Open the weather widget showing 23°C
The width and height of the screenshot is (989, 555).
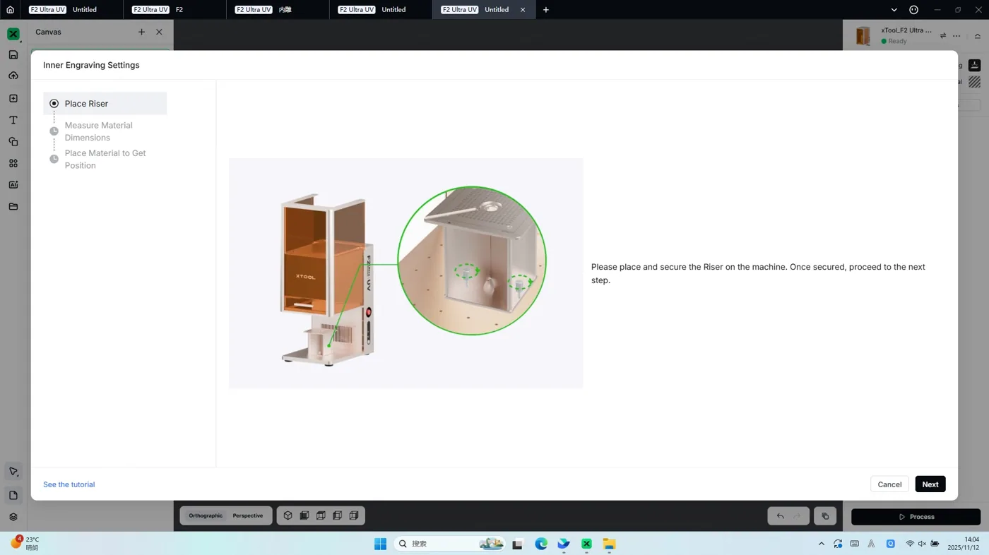(x=25, y=543)
